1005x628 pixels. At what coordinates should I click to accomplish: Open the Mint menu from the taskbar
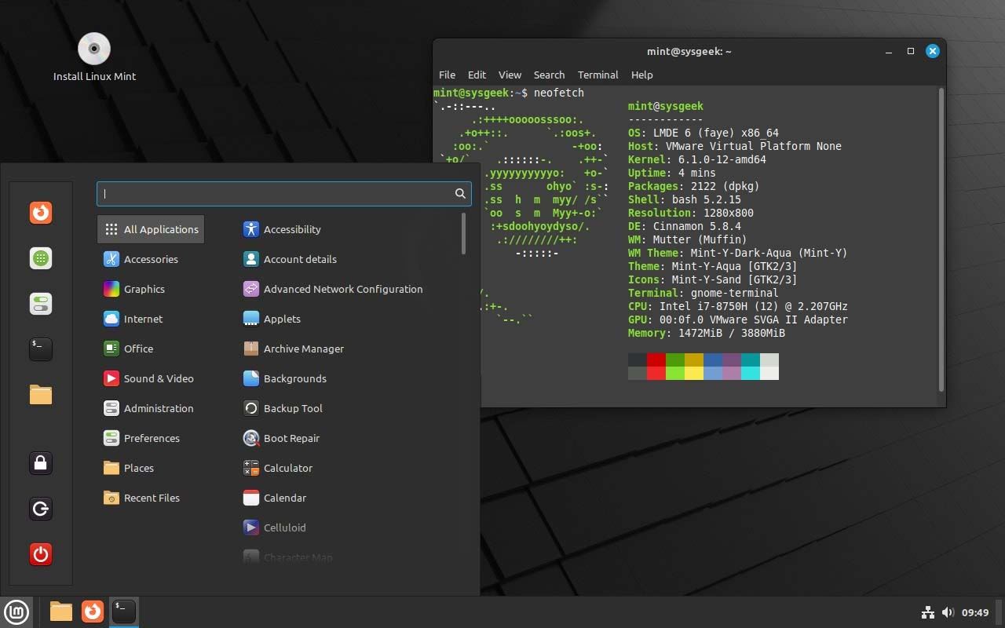click(16, 612)
